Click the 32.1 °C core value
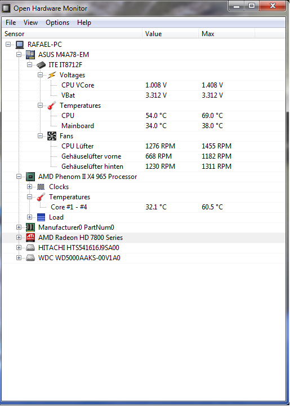Viewport: 290px width, 407px height. coord(156,207)
